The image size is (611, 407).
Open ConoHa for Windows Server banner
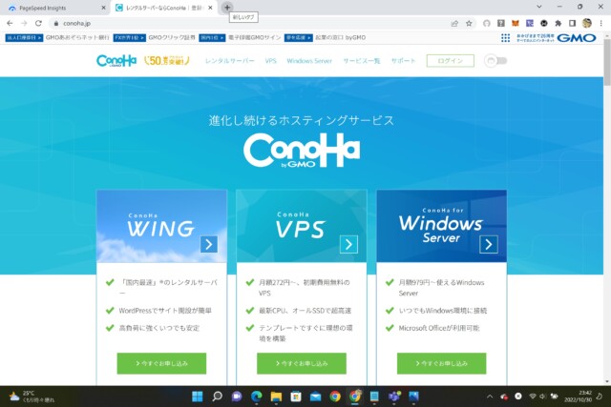pyautogui.click(x=441, y=226)
